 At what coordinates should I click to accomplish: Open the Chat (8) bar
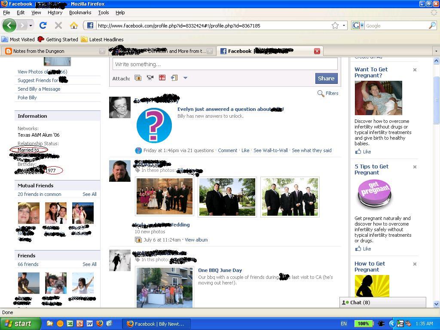click(383, 302)
